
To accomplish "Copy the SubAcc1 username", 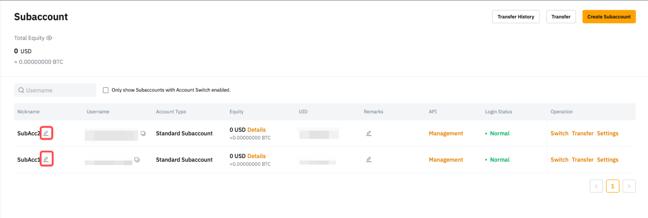I will click(137, 160).
